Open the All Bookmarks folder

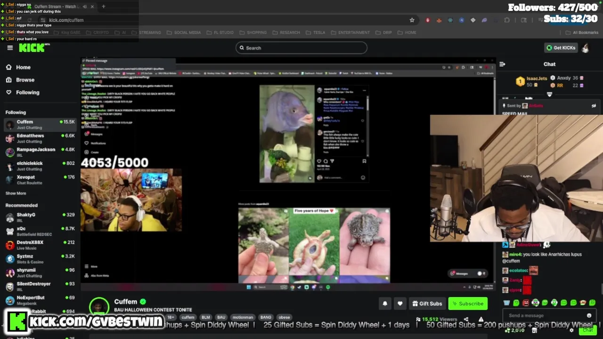coord(582,32)
